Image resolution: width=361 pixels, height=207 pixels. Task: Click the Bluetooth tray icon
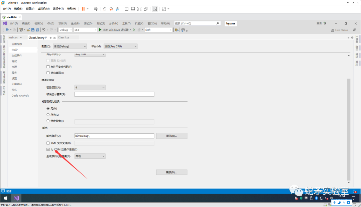[316, 198]
